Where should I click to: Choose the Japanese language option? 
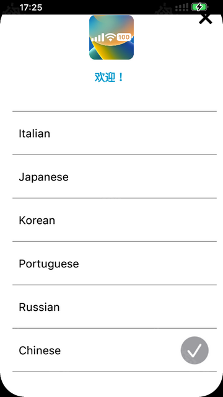115,176
